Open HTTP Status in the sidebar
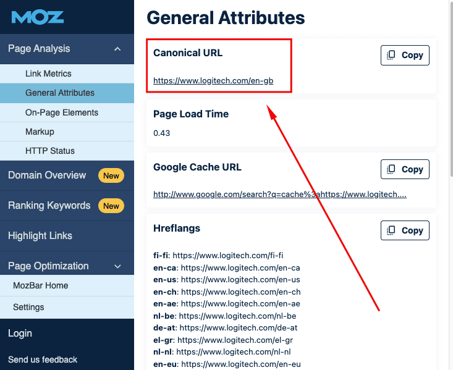453x370 pixels. (50, 151)
